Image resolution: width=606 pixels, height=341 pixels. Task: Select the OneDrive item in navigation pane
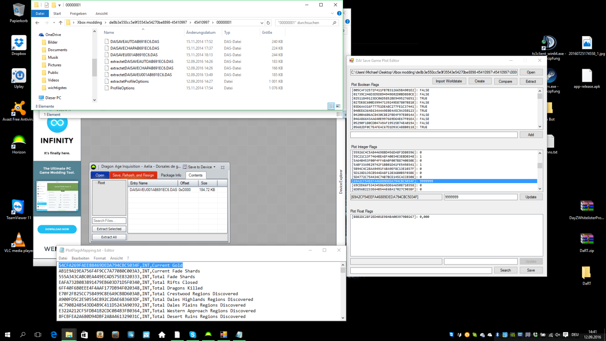(53, 34)
